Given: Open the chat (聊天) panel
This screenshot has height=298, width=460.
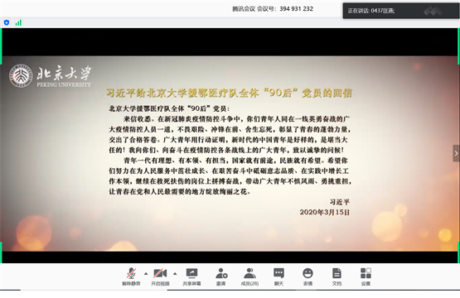Looking at the screenshot, I should point(278,277).
